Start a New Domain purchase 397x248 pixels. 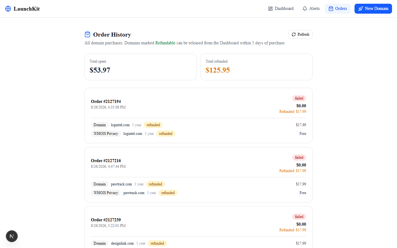pyautogui.click(x=373, y=9)
